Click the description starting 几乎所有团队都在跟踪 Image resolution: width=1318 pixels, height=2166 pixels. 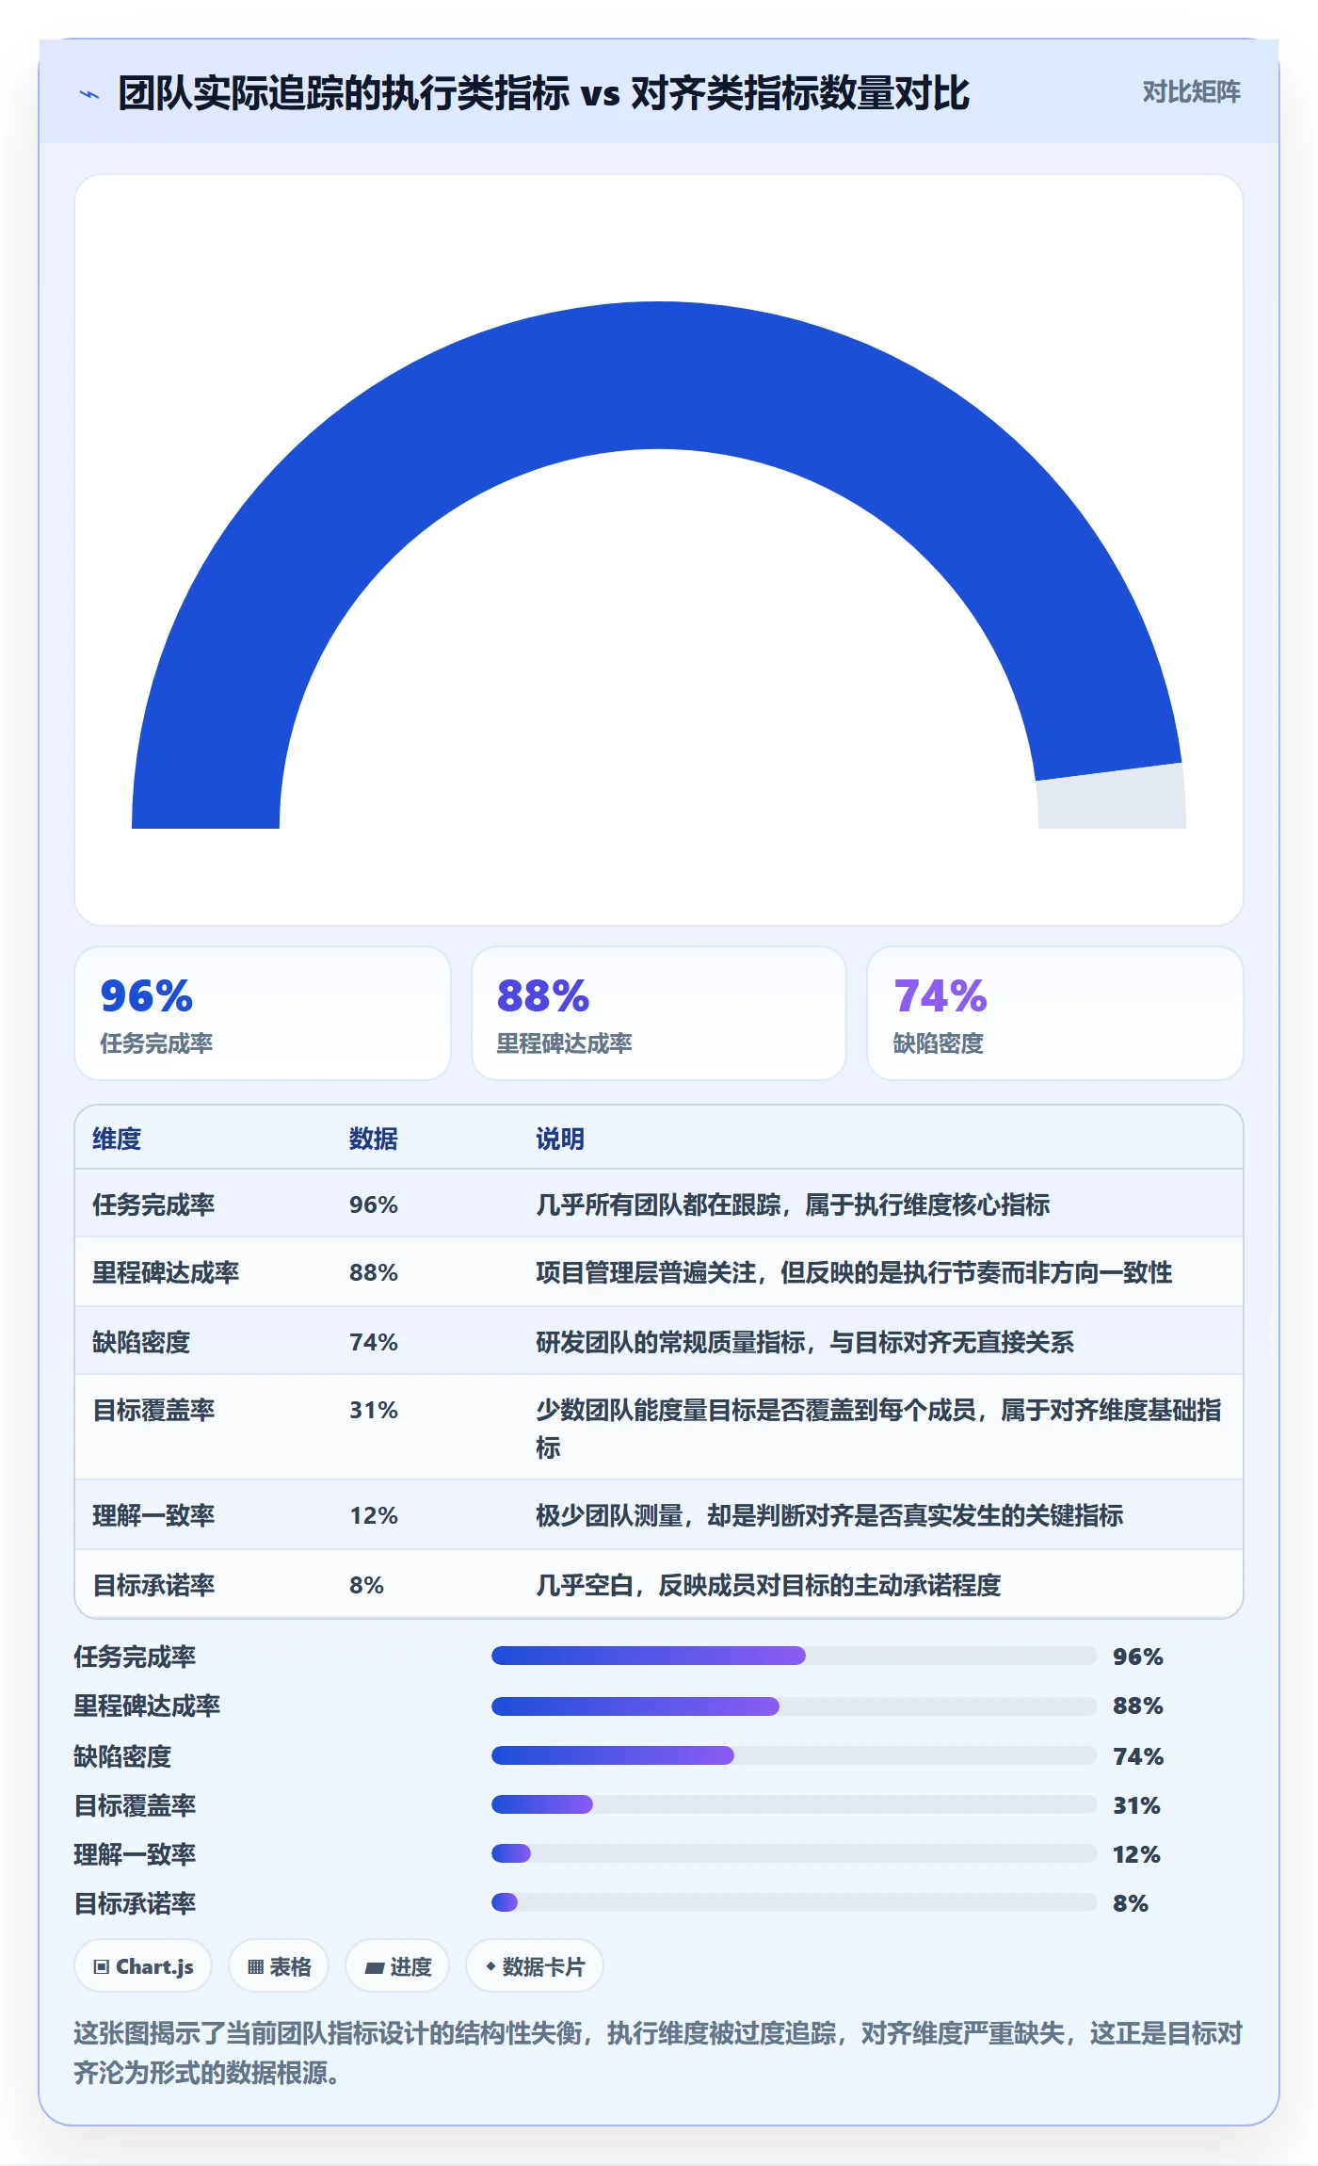793,1204
